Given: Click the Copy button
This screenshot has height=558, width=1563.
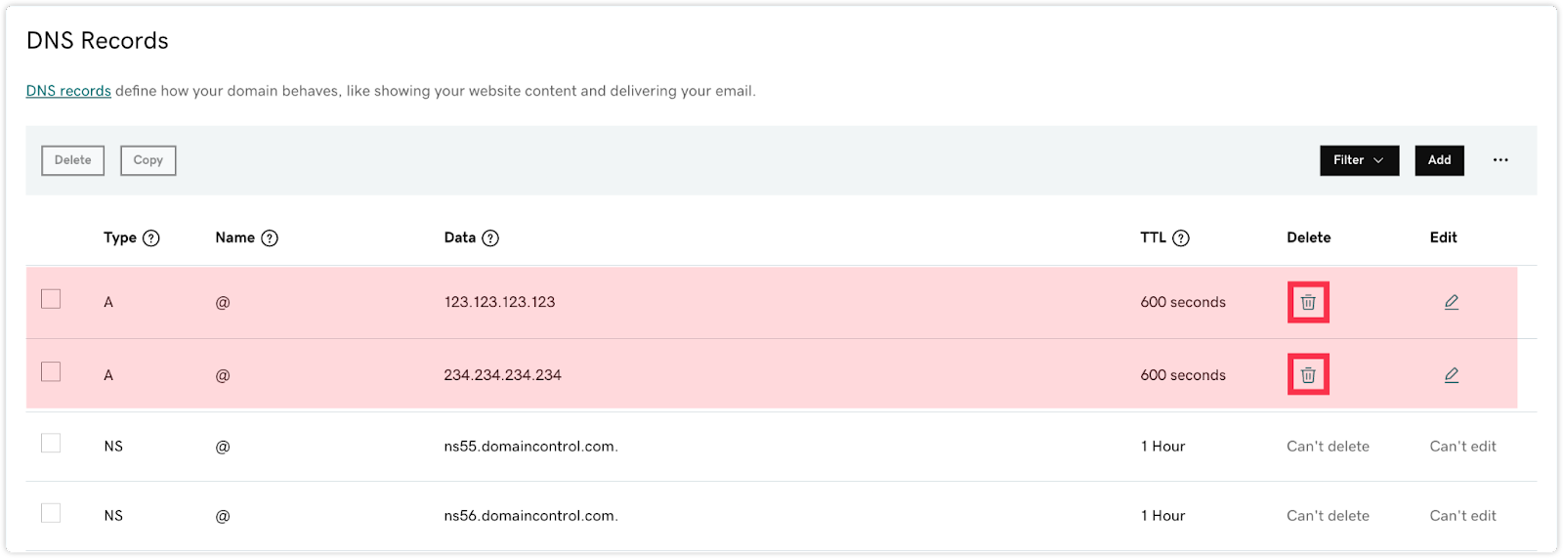Looking at the screenshot, I should click(148, 160).
